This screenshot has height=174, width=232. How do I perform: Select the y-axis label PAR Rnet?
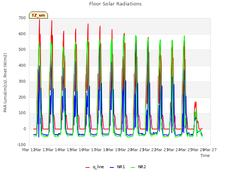coord(5,83)
